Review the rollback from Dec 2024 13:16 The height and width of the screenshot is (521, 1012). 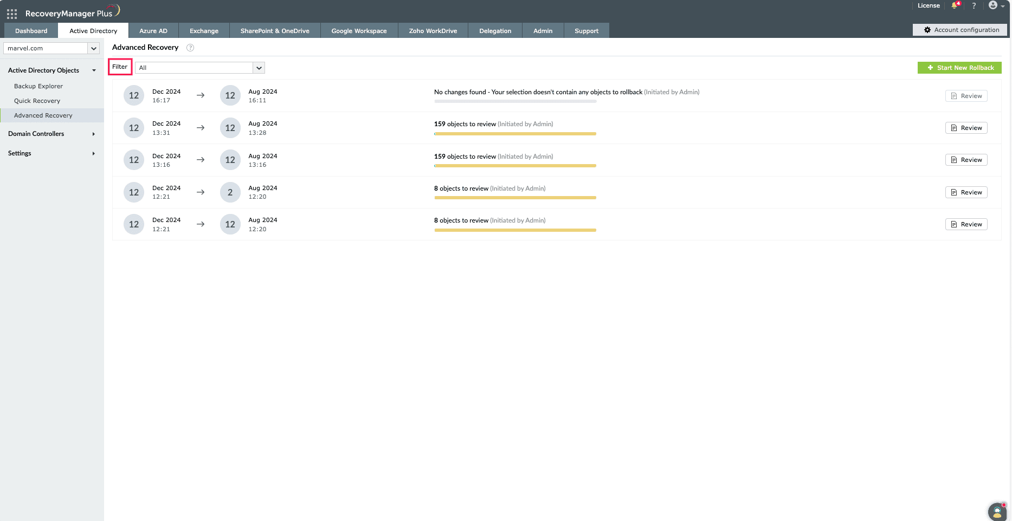pyautogui.click(x=966, y=160)
